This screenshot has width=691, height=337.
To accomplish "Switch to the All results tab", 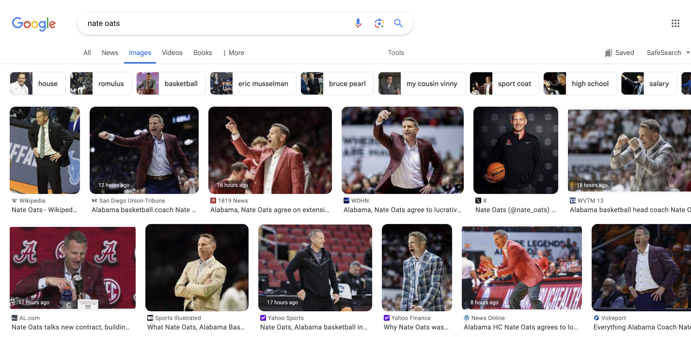I will [x=87, y=53].
